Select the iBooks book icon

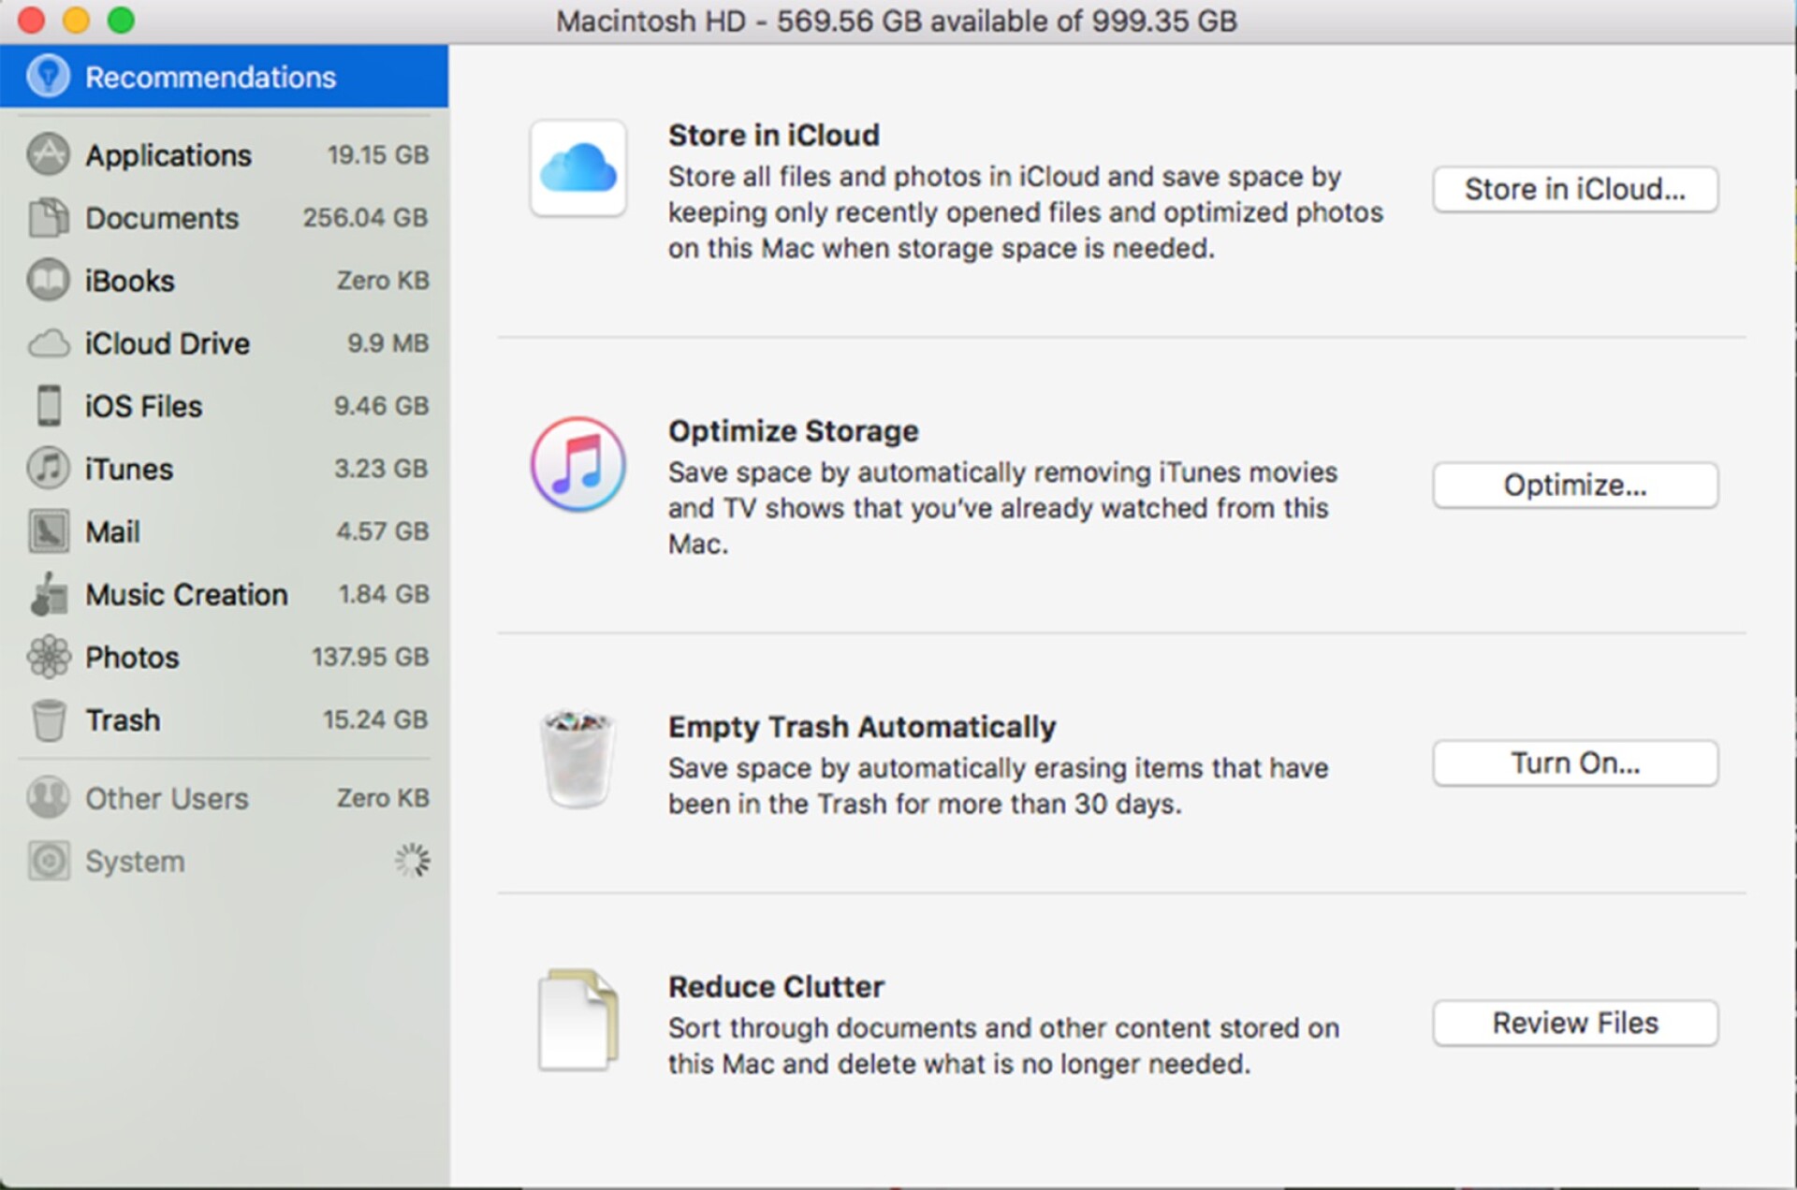pyautogui.click(x=47, y=280)
